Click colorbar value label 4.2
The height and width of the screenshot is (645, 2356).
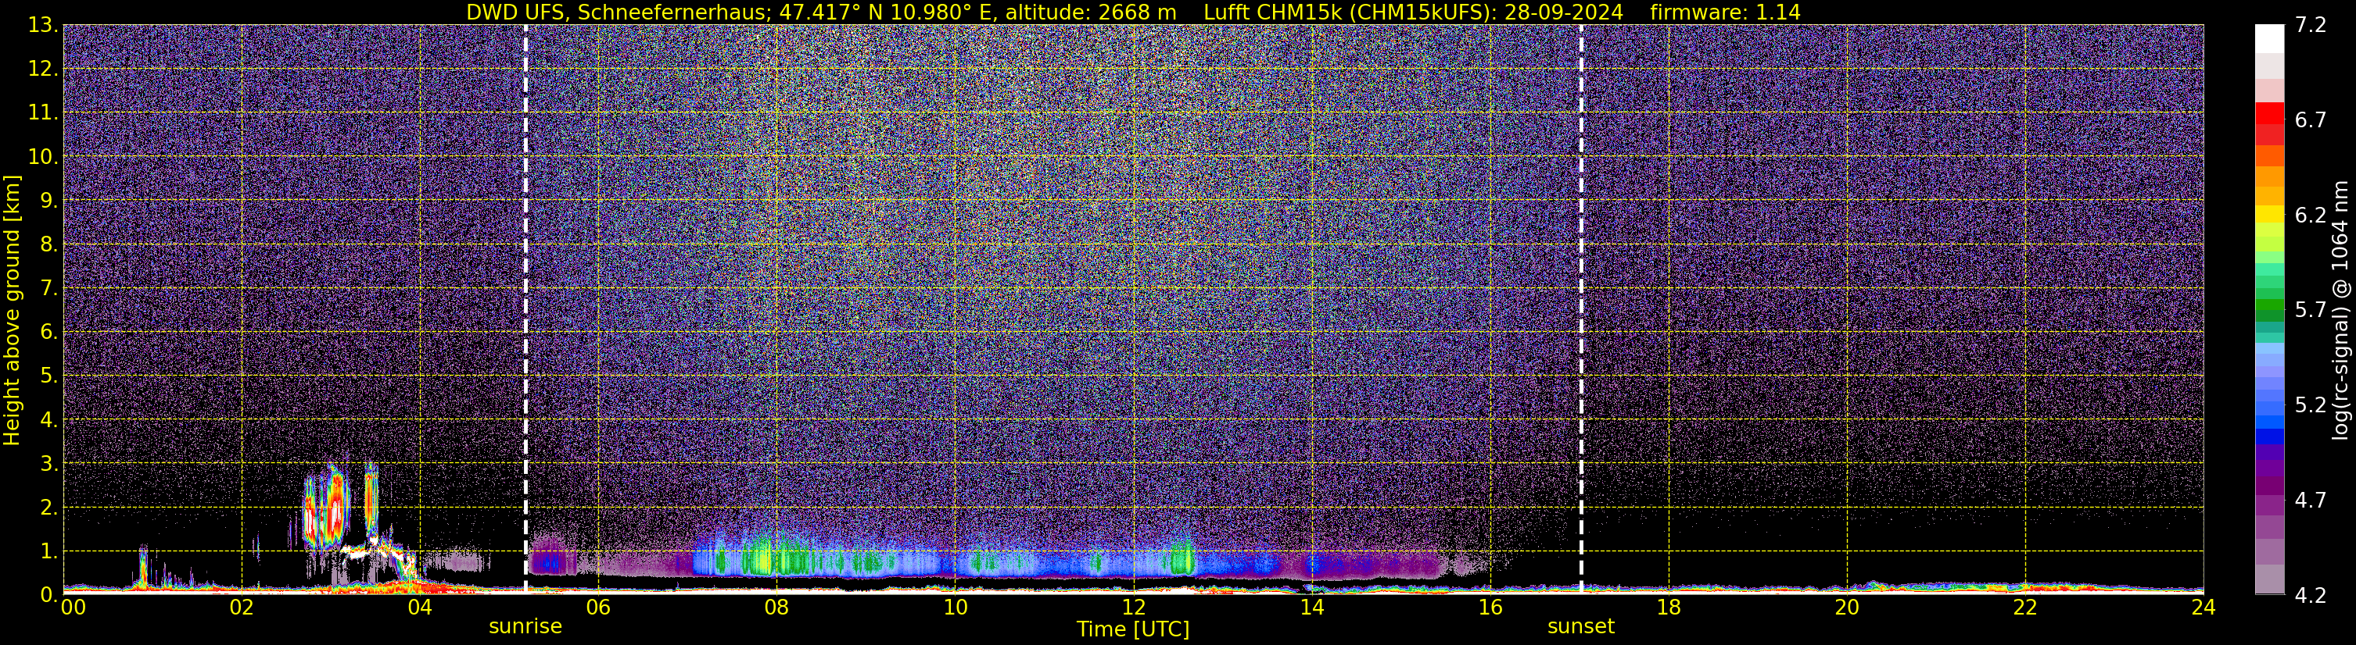(x=2311, y=595)
